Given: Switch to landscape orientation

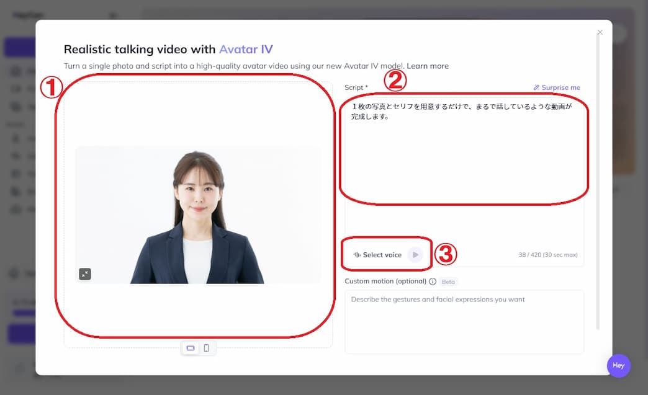Looking at the screenshot, I should pyautogui.click(x=191, y=348).
